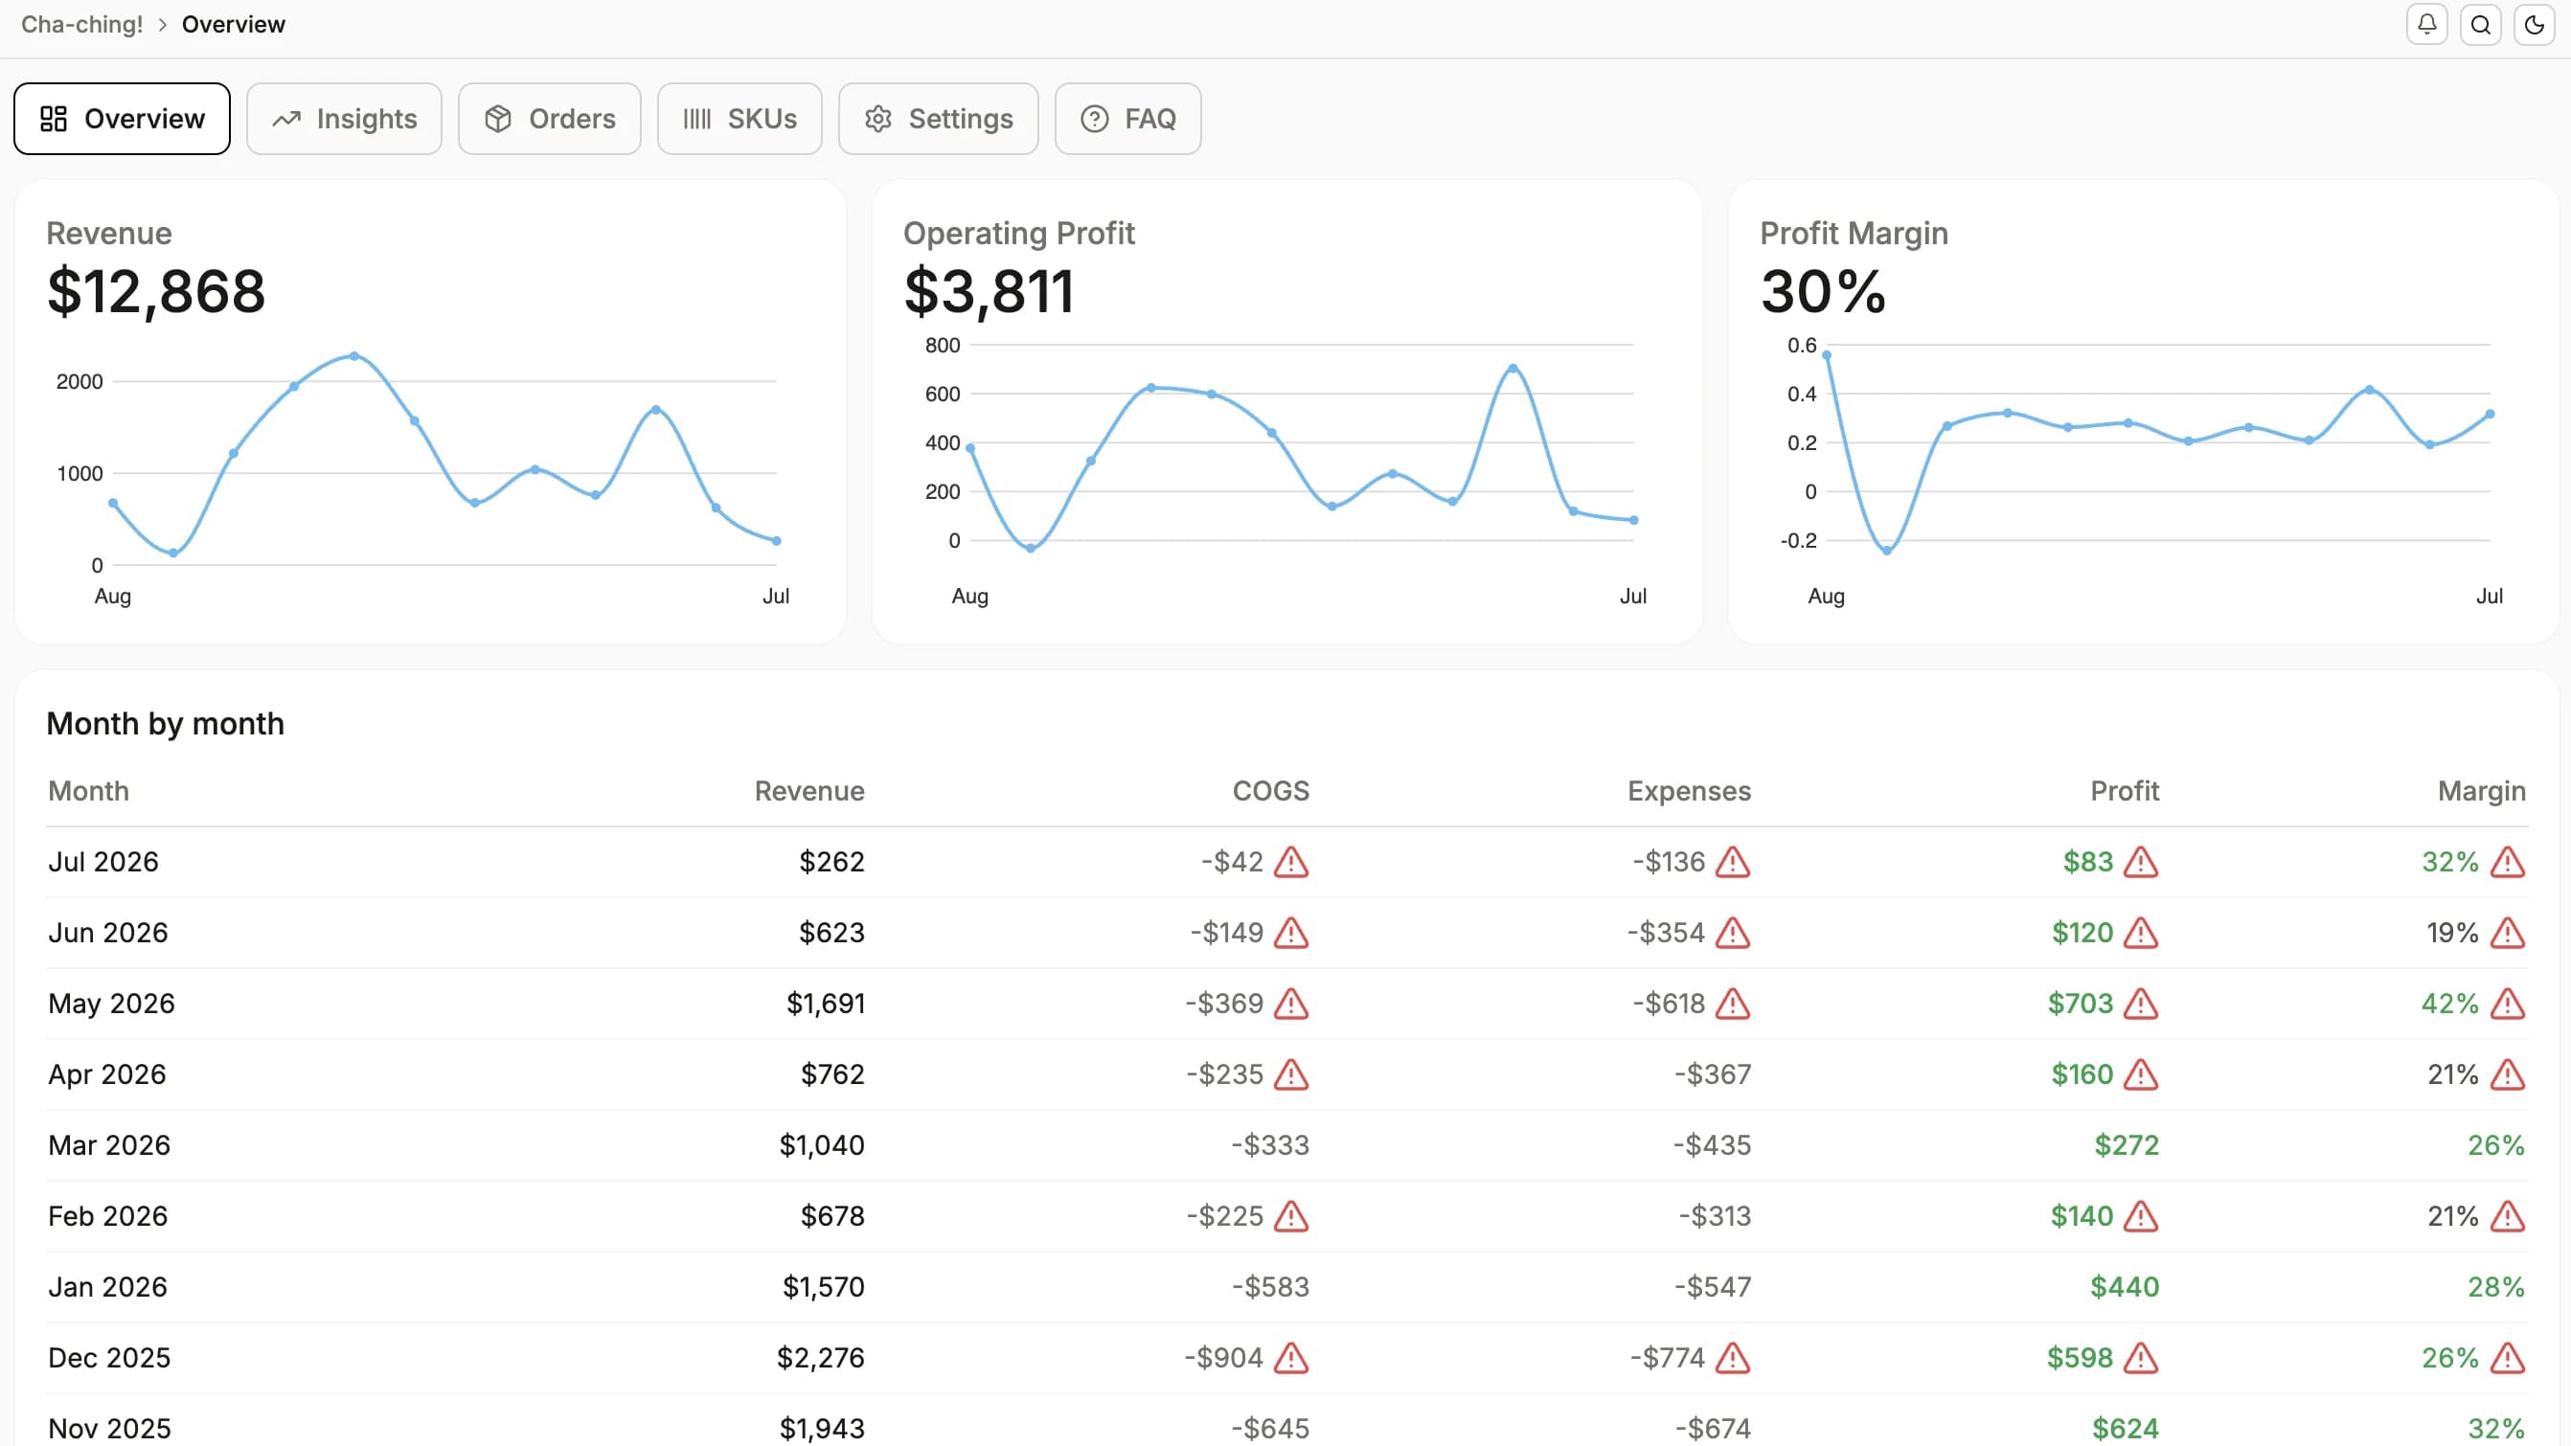Click the peak point on the Revenue chart
Image resolution: width=2571 pixels, height=1446 pixels.
point(354,356)
